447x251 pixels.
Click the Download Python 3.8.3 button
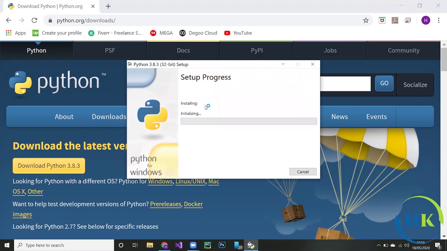(49, 166)
